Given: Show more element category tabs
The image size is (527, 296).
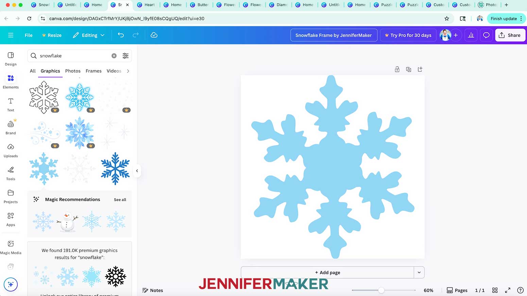Looking at the screenshot, I should coord(128,71).
